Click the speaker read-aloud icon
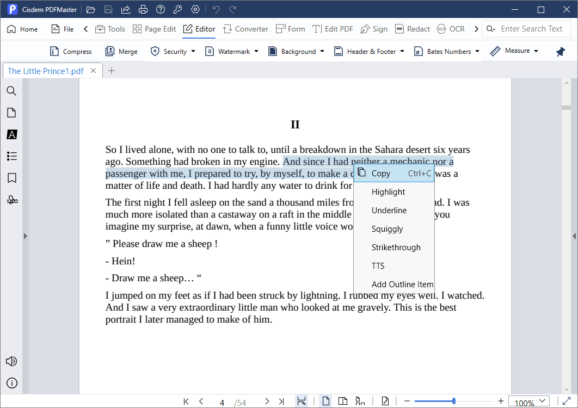The image size is (578, 408). [x=11, y=361]
